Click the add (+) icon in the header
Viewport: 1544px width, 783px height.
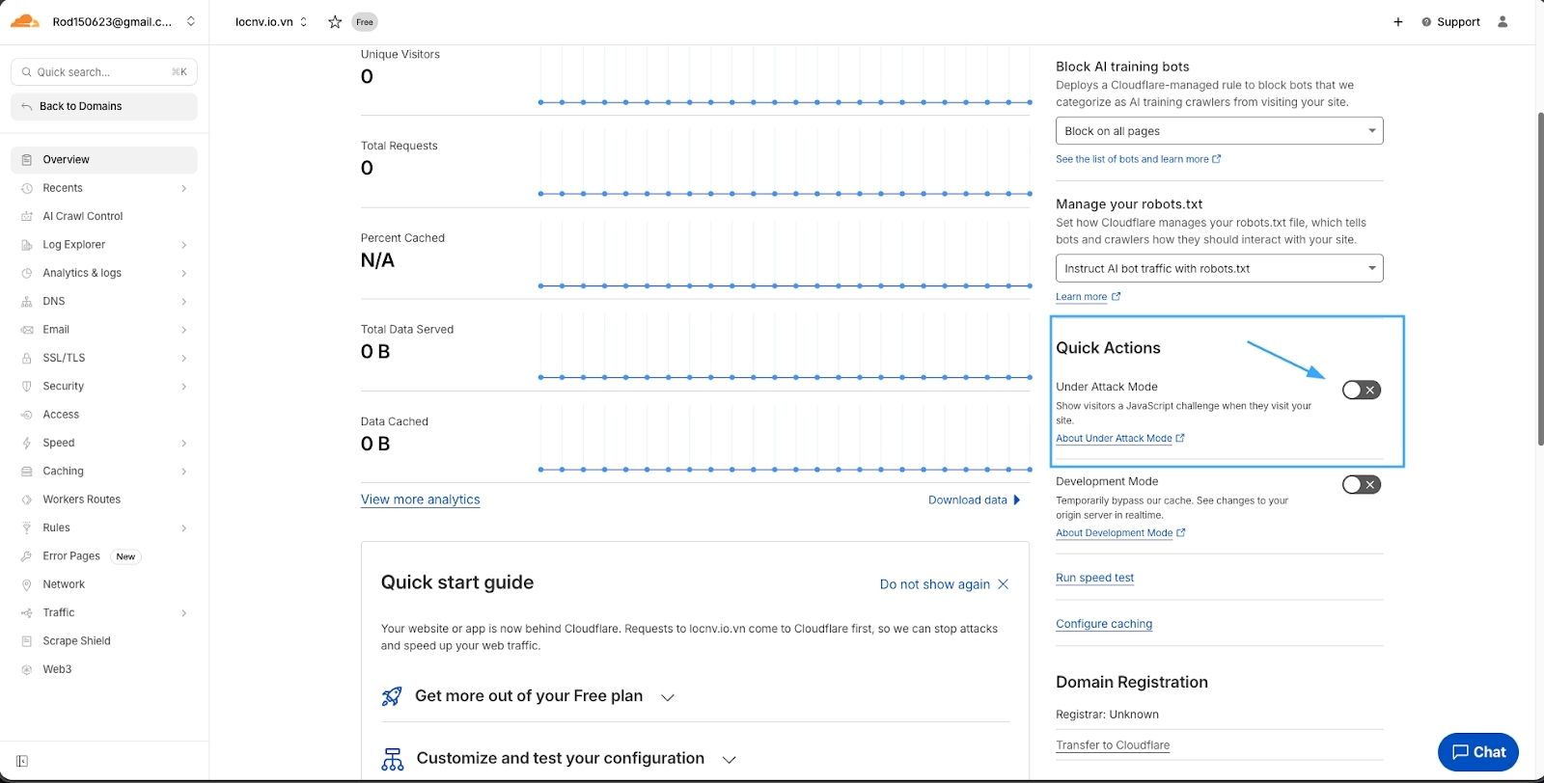tap(1396, 21)
